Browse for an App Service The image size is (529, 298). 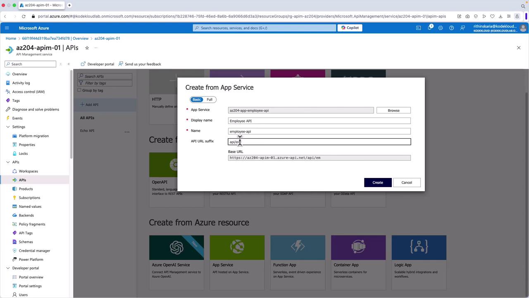click(x=393, y=111)
